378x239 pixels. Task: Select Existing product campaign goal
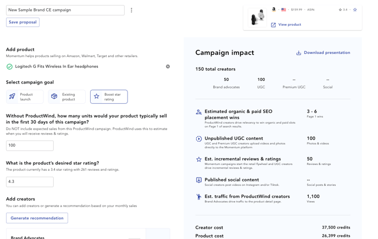pos(67,97)
